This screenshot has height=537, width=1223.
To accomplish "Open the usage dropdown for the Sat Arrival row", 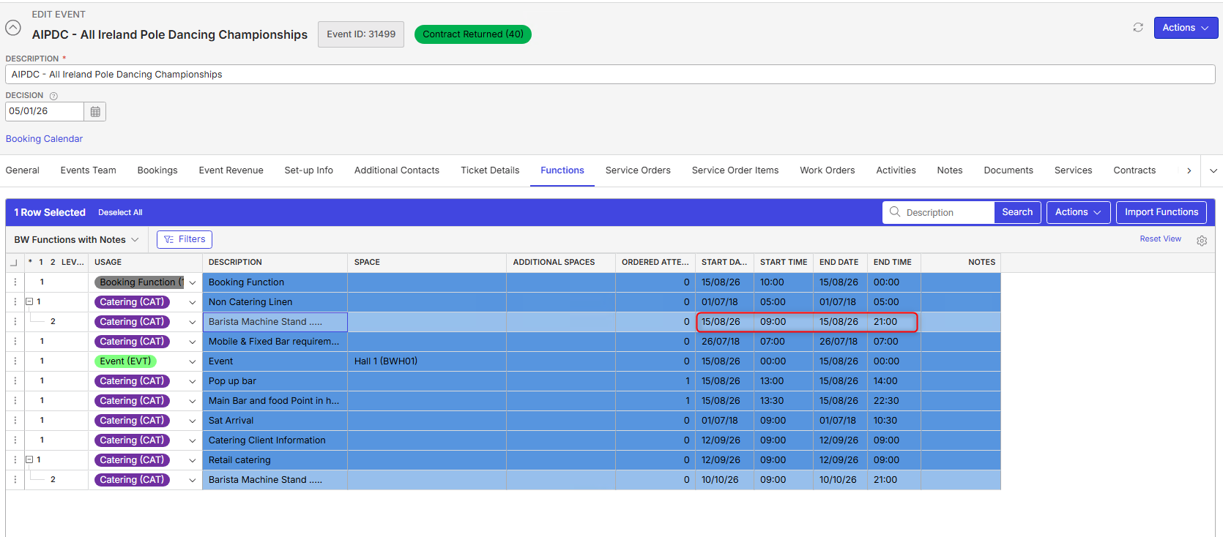I will point(193,421).
